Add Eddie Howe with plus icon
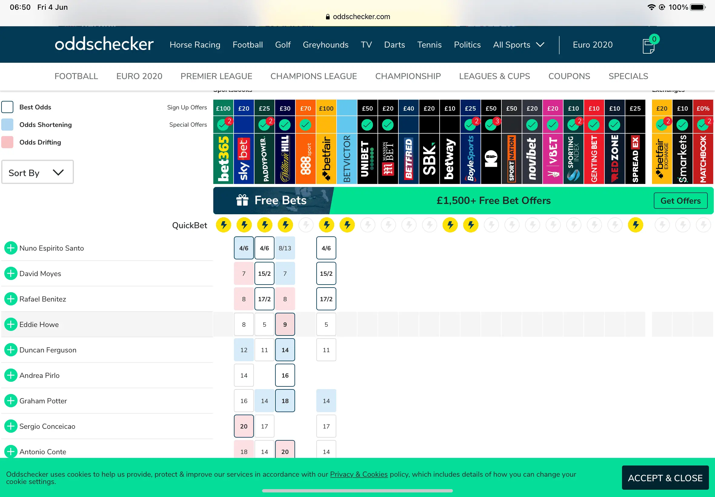Viewport: 715px width, 497px height. tap(11, 325)
